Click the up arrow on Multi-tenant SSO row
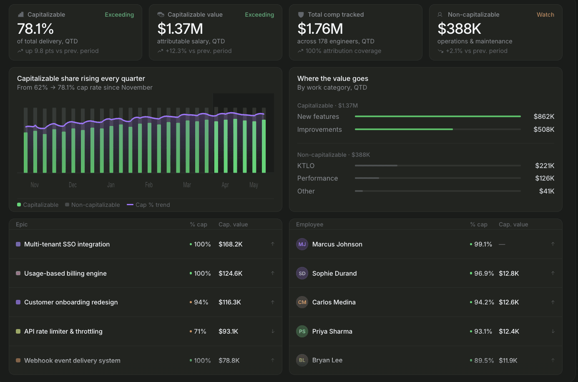Viewport: 578px width, 382px height. coord(273,244)
